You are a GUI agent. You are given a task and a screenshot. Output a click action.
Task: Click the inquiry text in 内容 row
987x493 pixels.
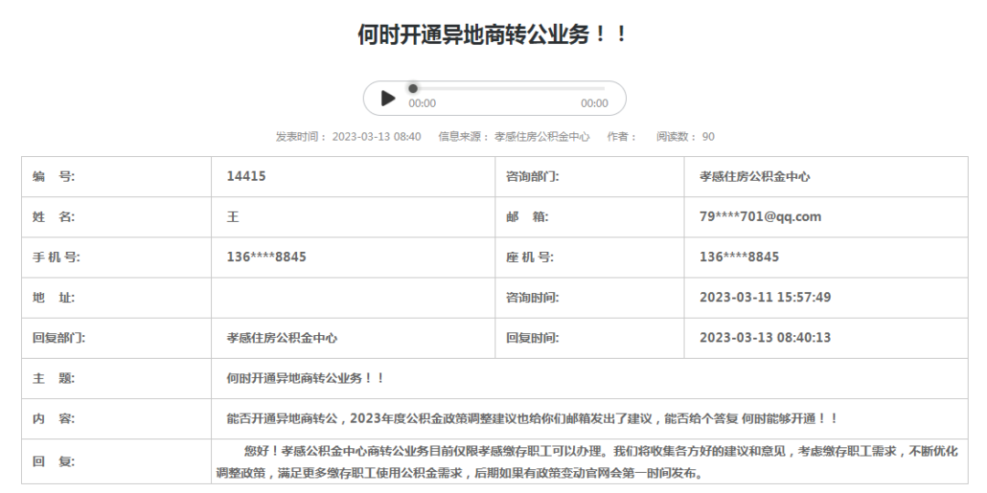coord(532,418)
